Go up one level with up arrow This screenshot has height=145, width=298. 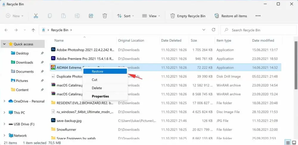tap(33, 30)
